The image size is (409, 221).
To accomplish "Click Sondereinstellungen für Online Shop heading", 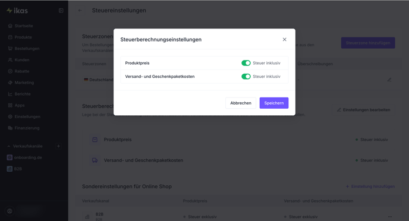I will point(127,187).
